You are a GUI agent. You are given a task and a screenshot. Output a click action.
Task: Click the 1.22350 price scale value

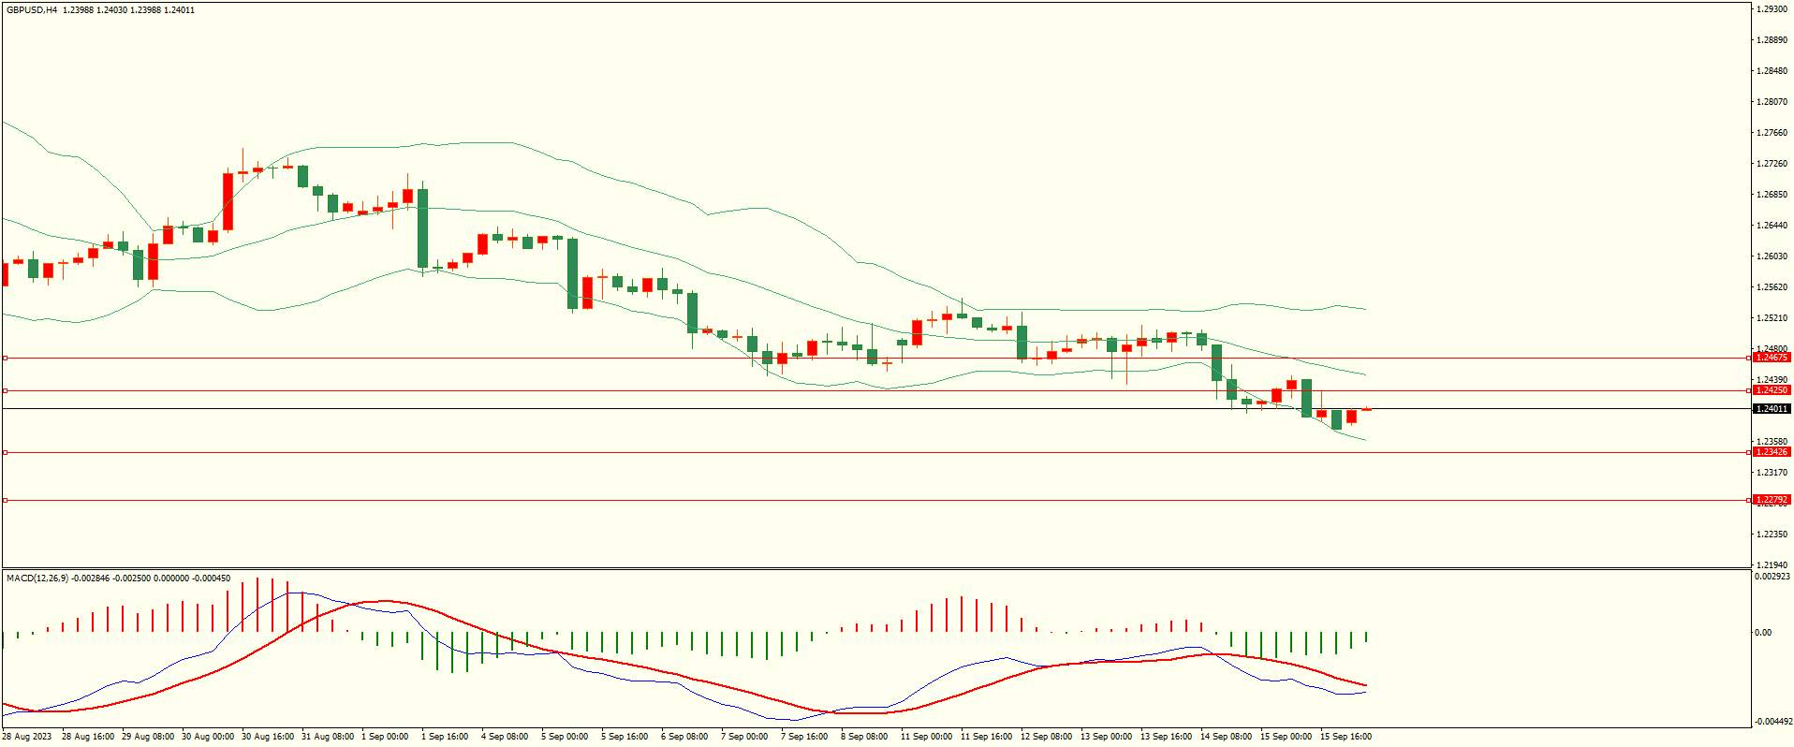pos(1772,535)
